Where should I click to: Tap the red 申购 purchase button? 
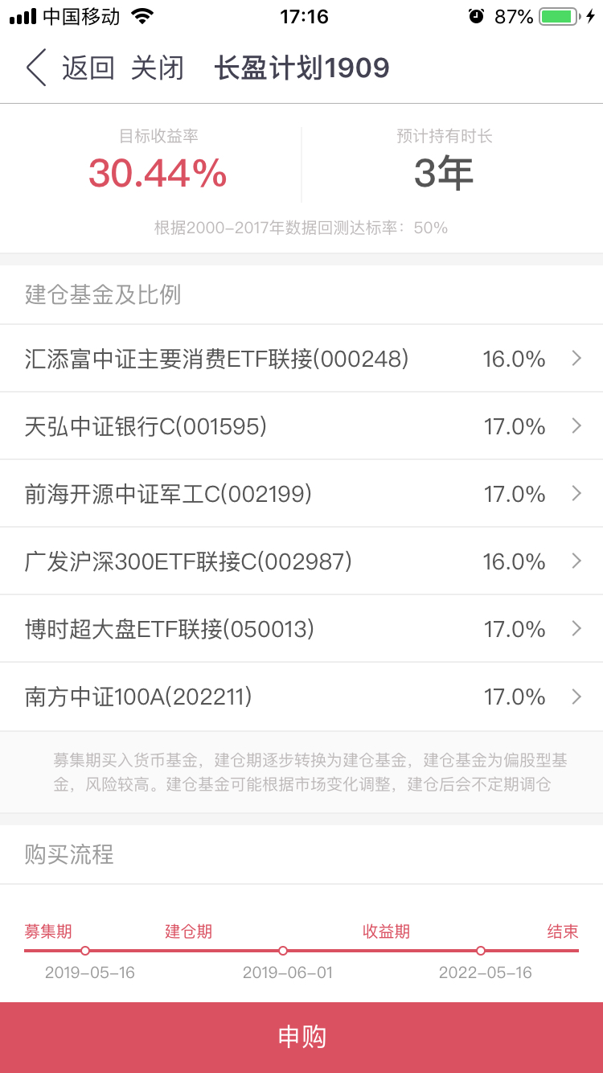tap(301, 1038)
